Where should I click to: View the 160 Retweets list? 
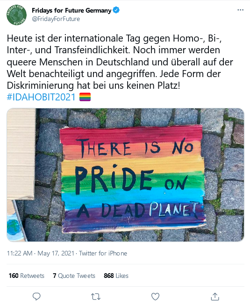click(27, 276)
